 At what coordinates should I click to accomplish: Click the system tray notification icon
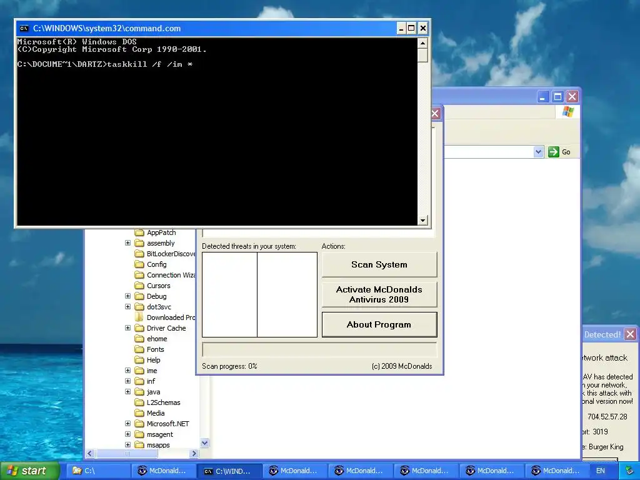[x=630, y=471]
